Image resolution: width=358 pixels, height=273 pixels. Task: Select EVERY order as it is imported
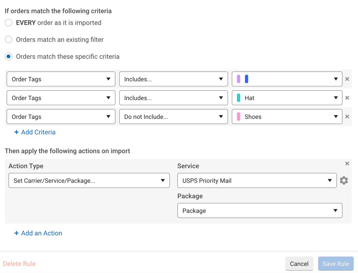point(9,23)
